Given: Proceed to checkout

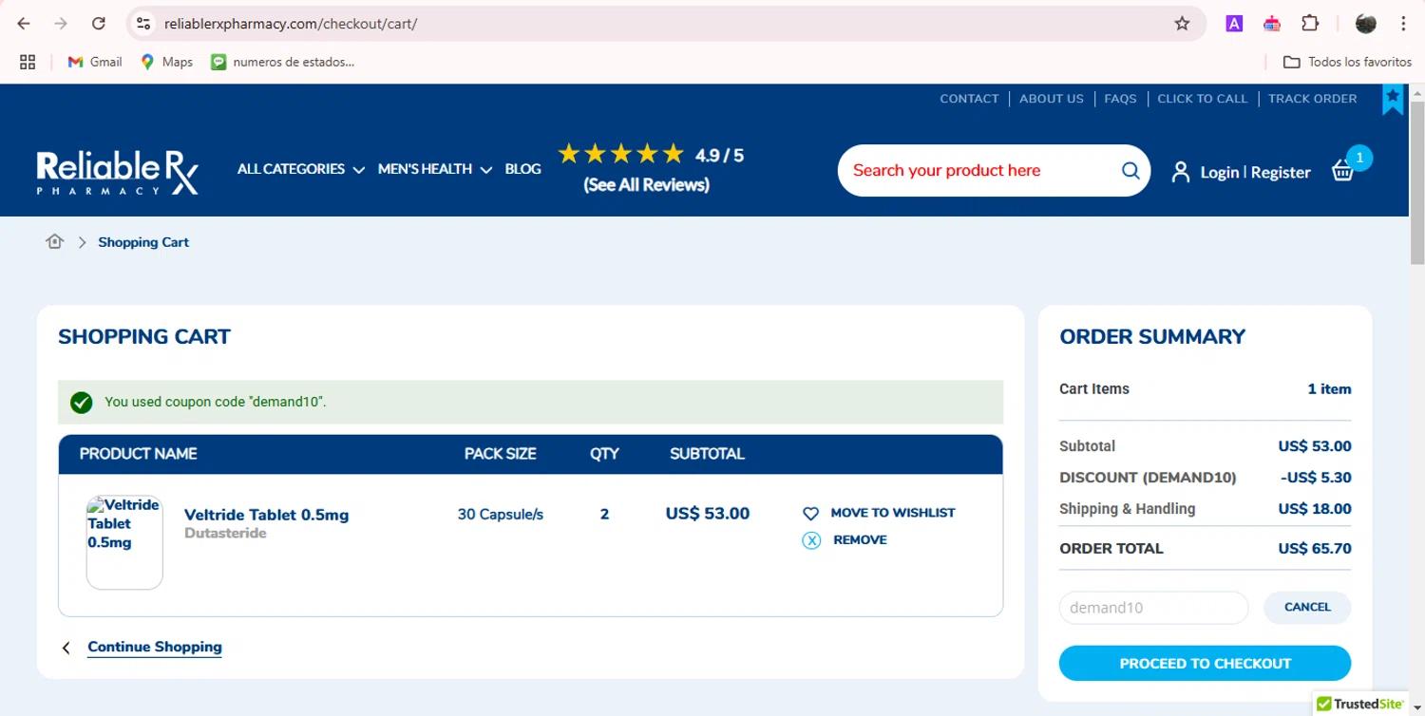Looking at the screenshot, I should click(x=1205, y=664).
